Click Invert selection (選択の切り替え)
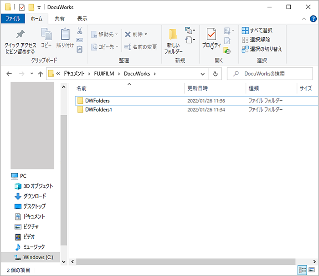The width and height of the screenshot is (319, 276). [x=262, y=49]
